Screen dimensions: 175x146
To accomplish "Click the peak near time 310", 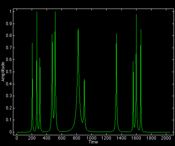I will pos(40,58).
